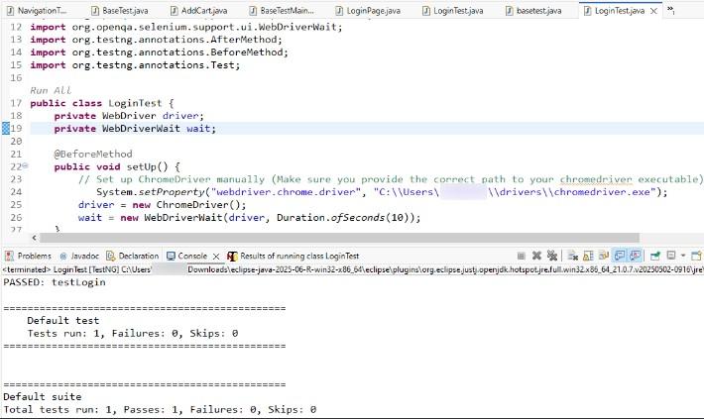Viewport: 704px width, 419px height.
Task: Click the 'private WebDriver driver;' line
Action: pyautogui.click(x=129, y=116)
